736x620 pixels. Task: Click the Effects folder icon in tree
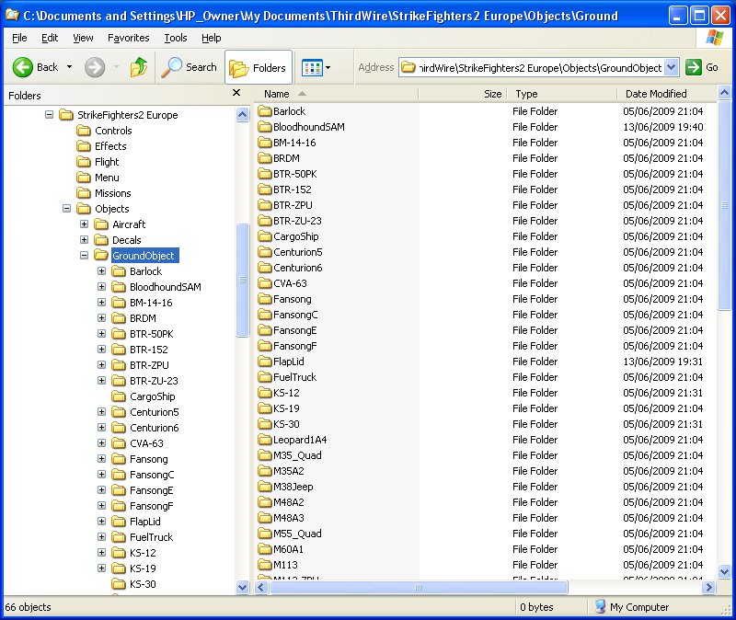[x=84, y=146]
